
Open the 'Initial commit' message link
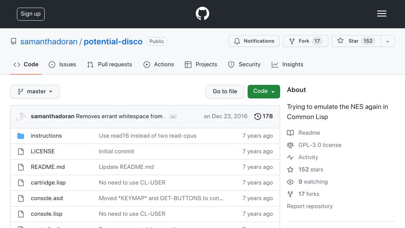pos(116,152)
